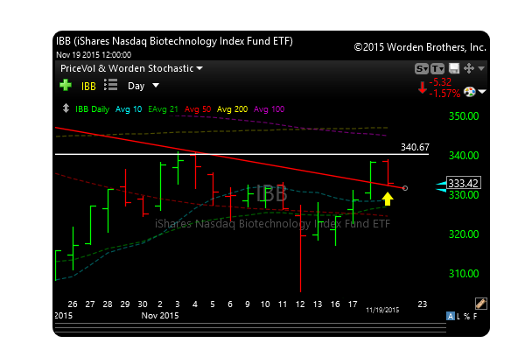The height and width of the screenshot is (350, 525).
Task: Click the red down-arrow price change indicator
Action: click(x=423, y=87)
